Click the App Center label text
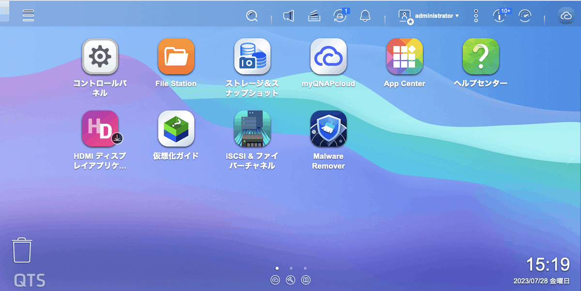Screen dimensions: 581x291 404,84
